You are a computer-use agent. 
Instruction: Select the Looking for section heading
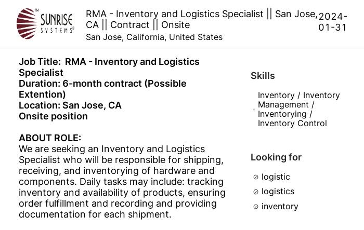click(x=276, y=157)
